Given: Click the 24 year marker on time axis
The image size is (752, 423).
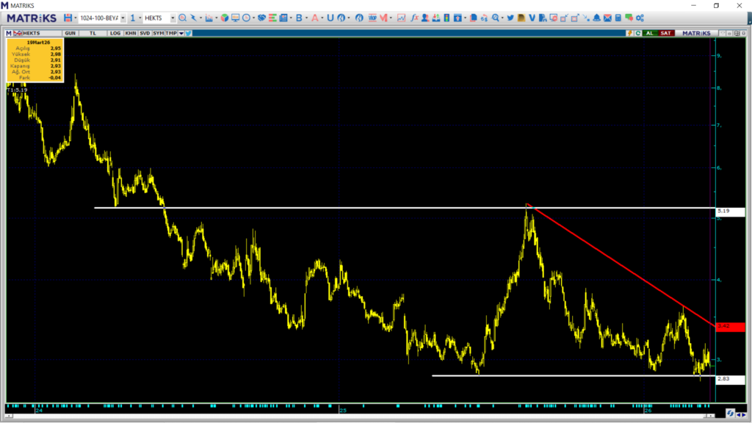Looking at the screenshot, I should coord(39,411).
